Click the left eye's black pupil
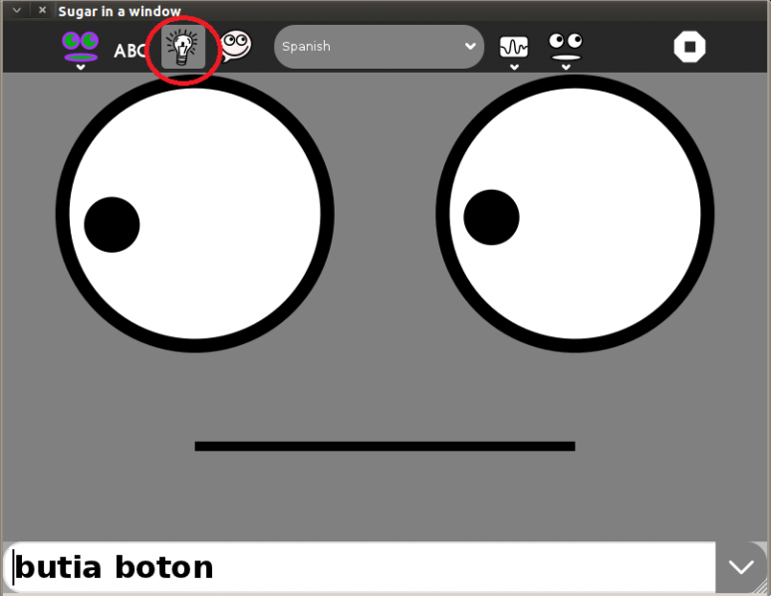 pyautogui.click(x=112, y=224)
